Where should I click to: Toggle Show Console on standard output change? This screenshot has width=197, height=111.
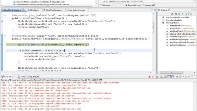tap(168, 77)
